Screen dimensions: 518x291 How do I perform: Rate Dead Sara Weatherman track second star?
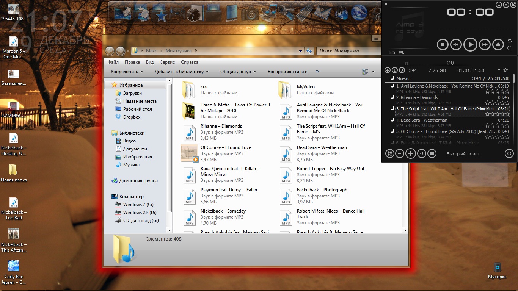pyautogui.click(x=492, y=125)
